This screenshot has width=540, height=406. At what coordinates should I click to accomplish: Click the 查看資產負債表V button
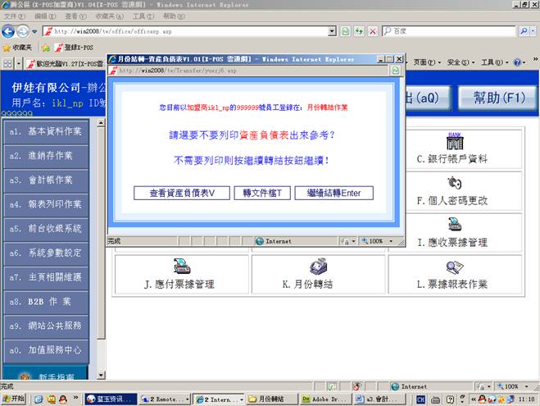[x=180, y=193]
